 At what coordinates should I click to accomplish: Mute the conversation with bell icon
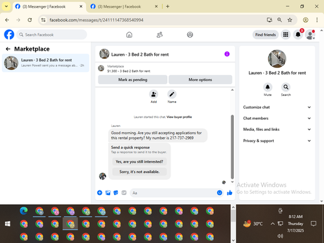pyautogui.click(x=268, y=87)
